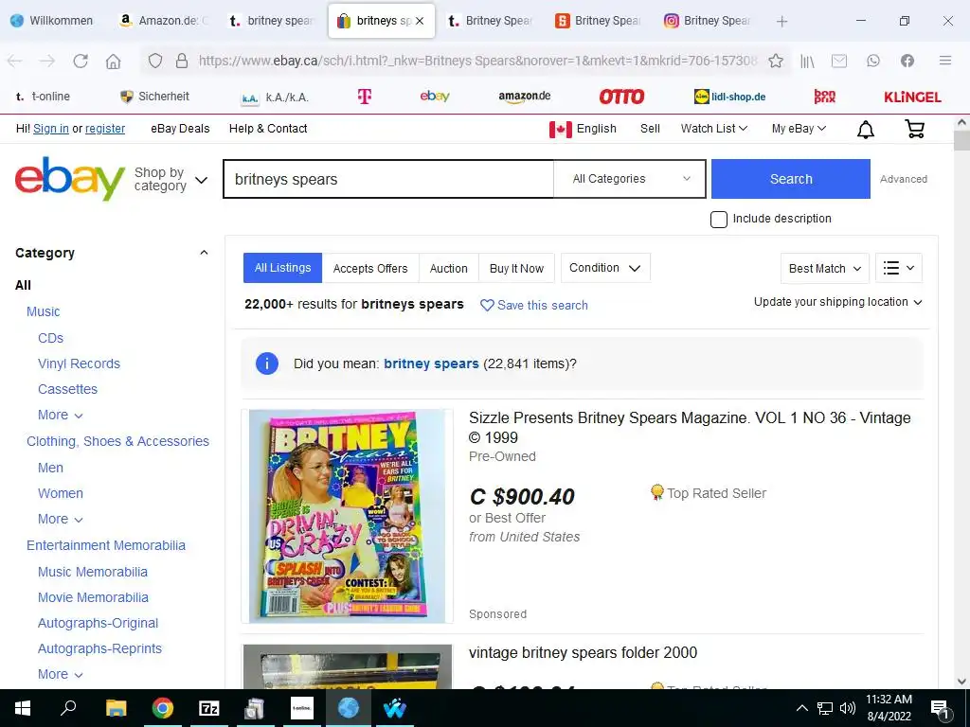Viewport: 970px width, 727px height.
Task: Reload the page with the refresh icon
Action: [81, 61]
